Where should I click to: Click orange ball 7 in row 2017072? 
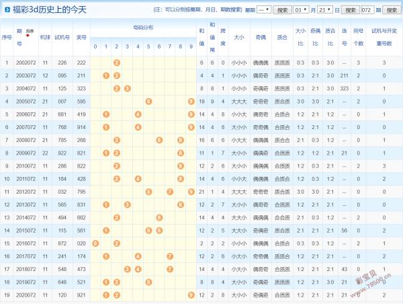pyautogui.click(x=170, y=256)
